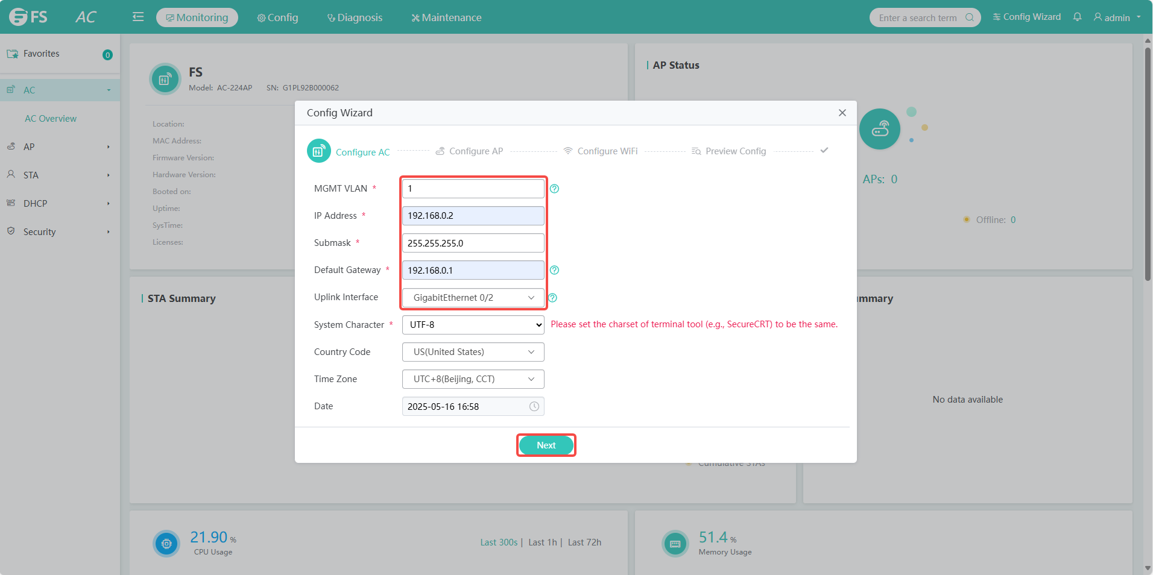Click the help icon beside Default Gateway

[554, 270]
